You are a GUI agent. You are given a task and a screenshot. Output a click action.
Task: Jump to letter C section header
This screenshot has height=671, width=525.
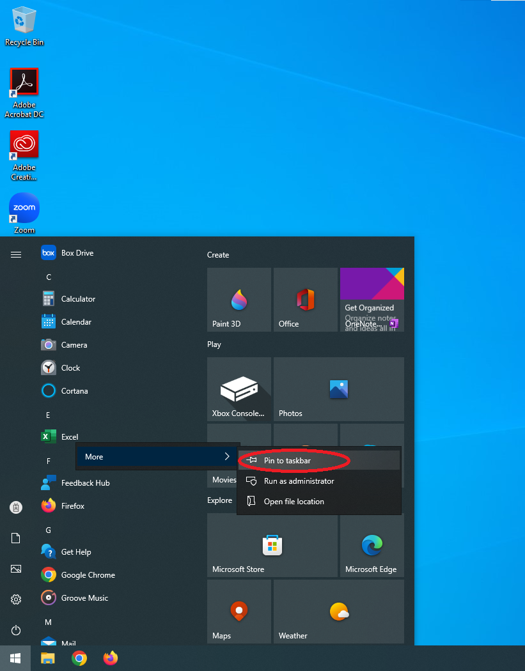49,277
